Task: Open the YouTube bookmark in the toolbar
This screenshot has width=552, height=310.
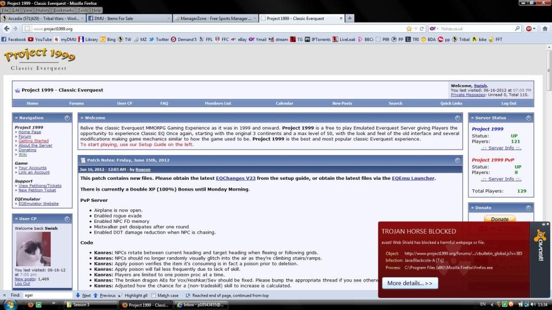Action: (x=40, y=39)
